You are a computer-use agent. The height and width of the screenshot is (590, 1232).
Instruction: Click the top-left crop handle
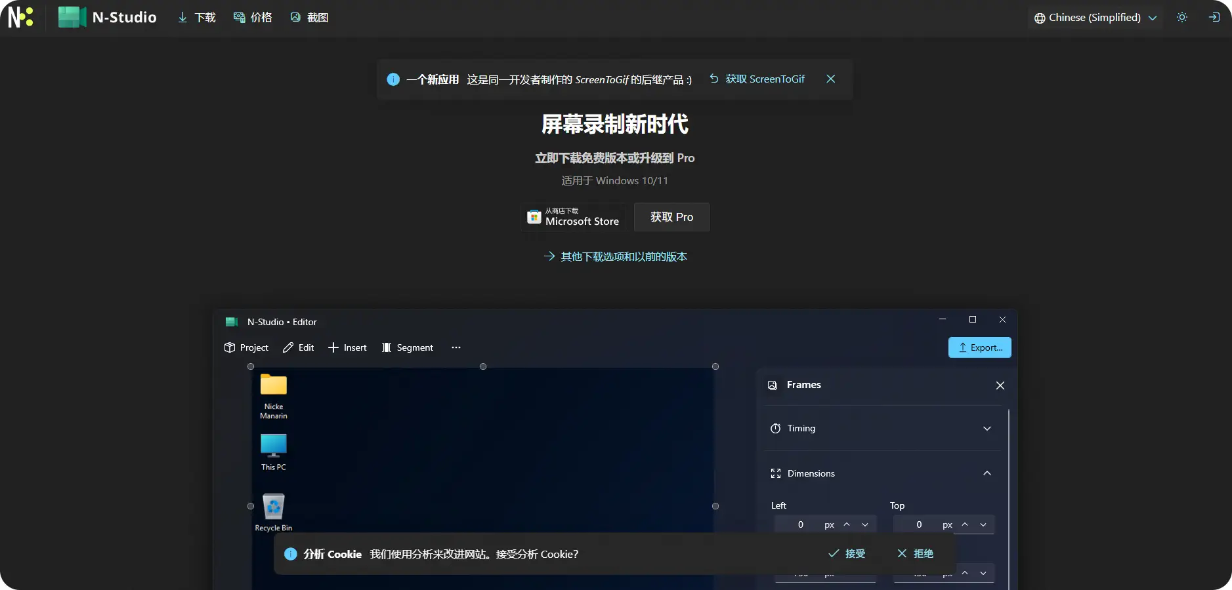(251, 366)
